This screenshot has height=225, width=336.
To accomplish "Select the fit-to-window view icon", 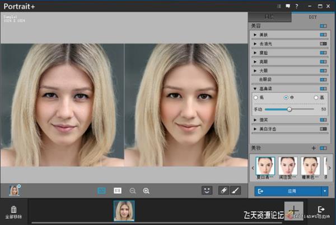I will tap(101, 190).
